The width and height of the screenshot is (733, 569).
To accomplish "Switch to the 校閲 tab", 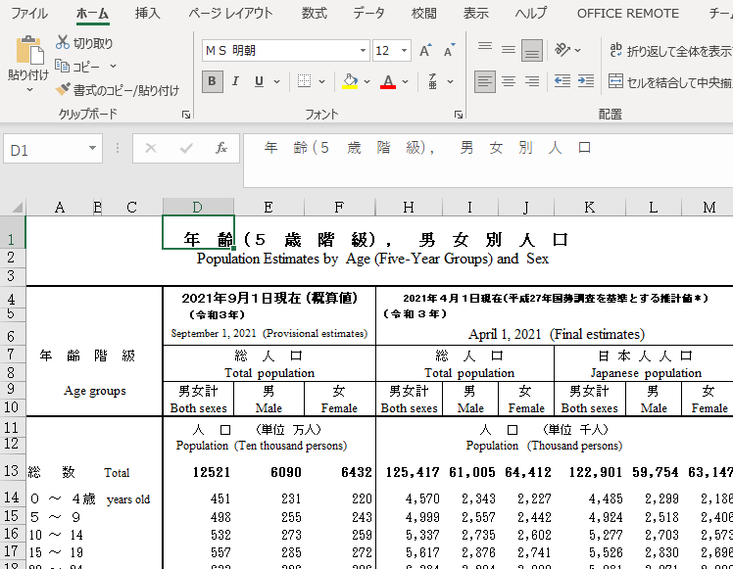I will click(x=423, y=13).
